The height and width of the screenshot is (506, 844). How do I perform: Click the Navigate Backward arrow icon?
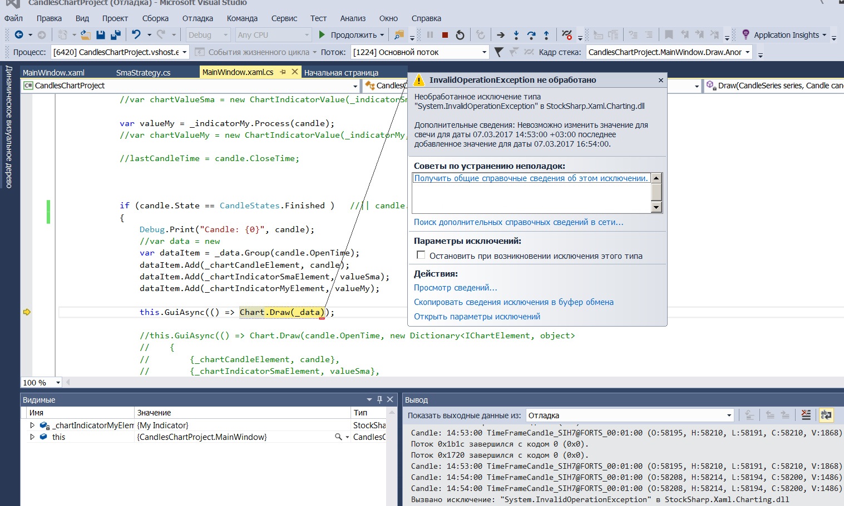pos(19,35)
